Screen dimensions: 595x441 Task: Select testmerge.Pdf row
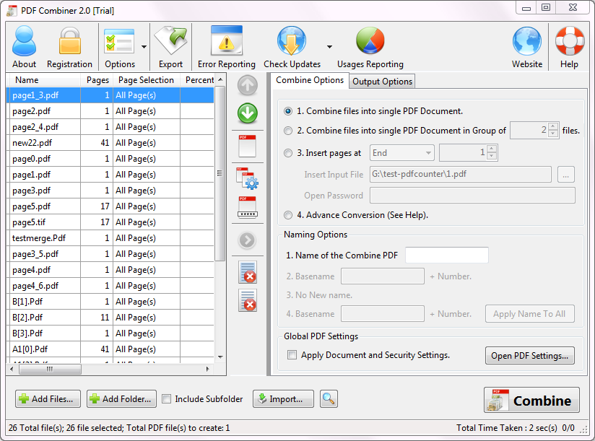(x=110, y=238)
